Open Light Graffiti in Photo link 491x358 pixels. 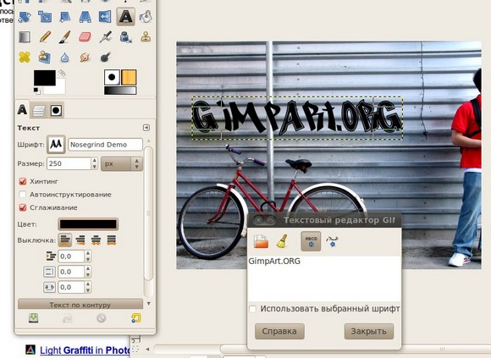point(85,350)
